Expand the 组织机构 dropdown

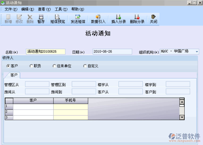pyautogui.click(x=197, y=52)
